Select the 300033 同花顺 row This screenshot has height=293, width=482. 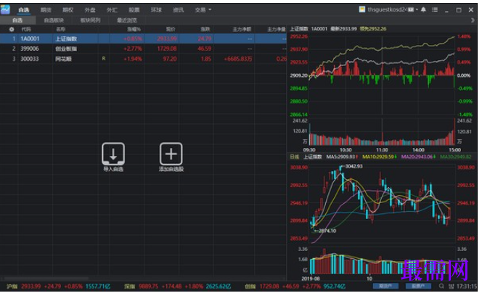click(x=143, y=59)
